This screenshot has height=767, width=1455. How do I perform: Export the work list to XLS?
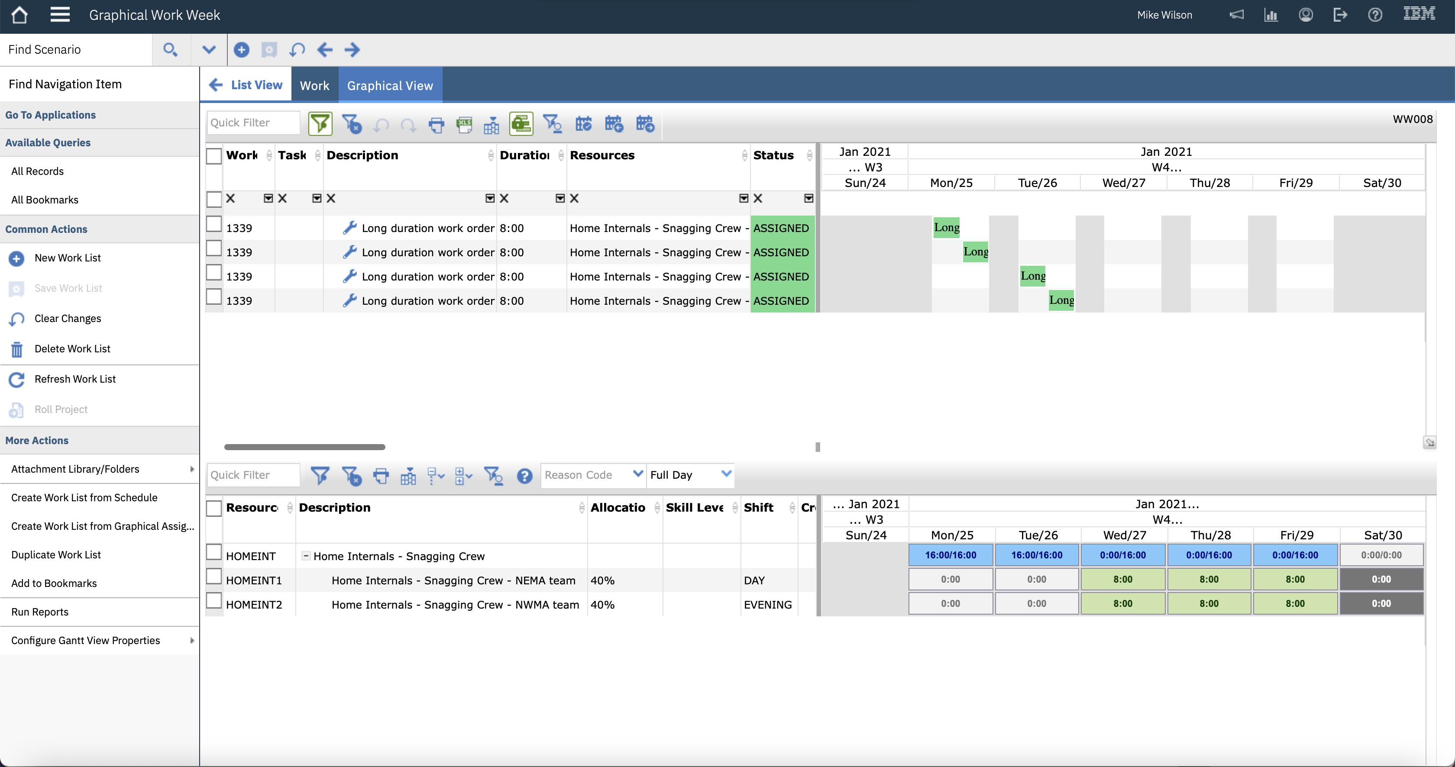[464, 124]
